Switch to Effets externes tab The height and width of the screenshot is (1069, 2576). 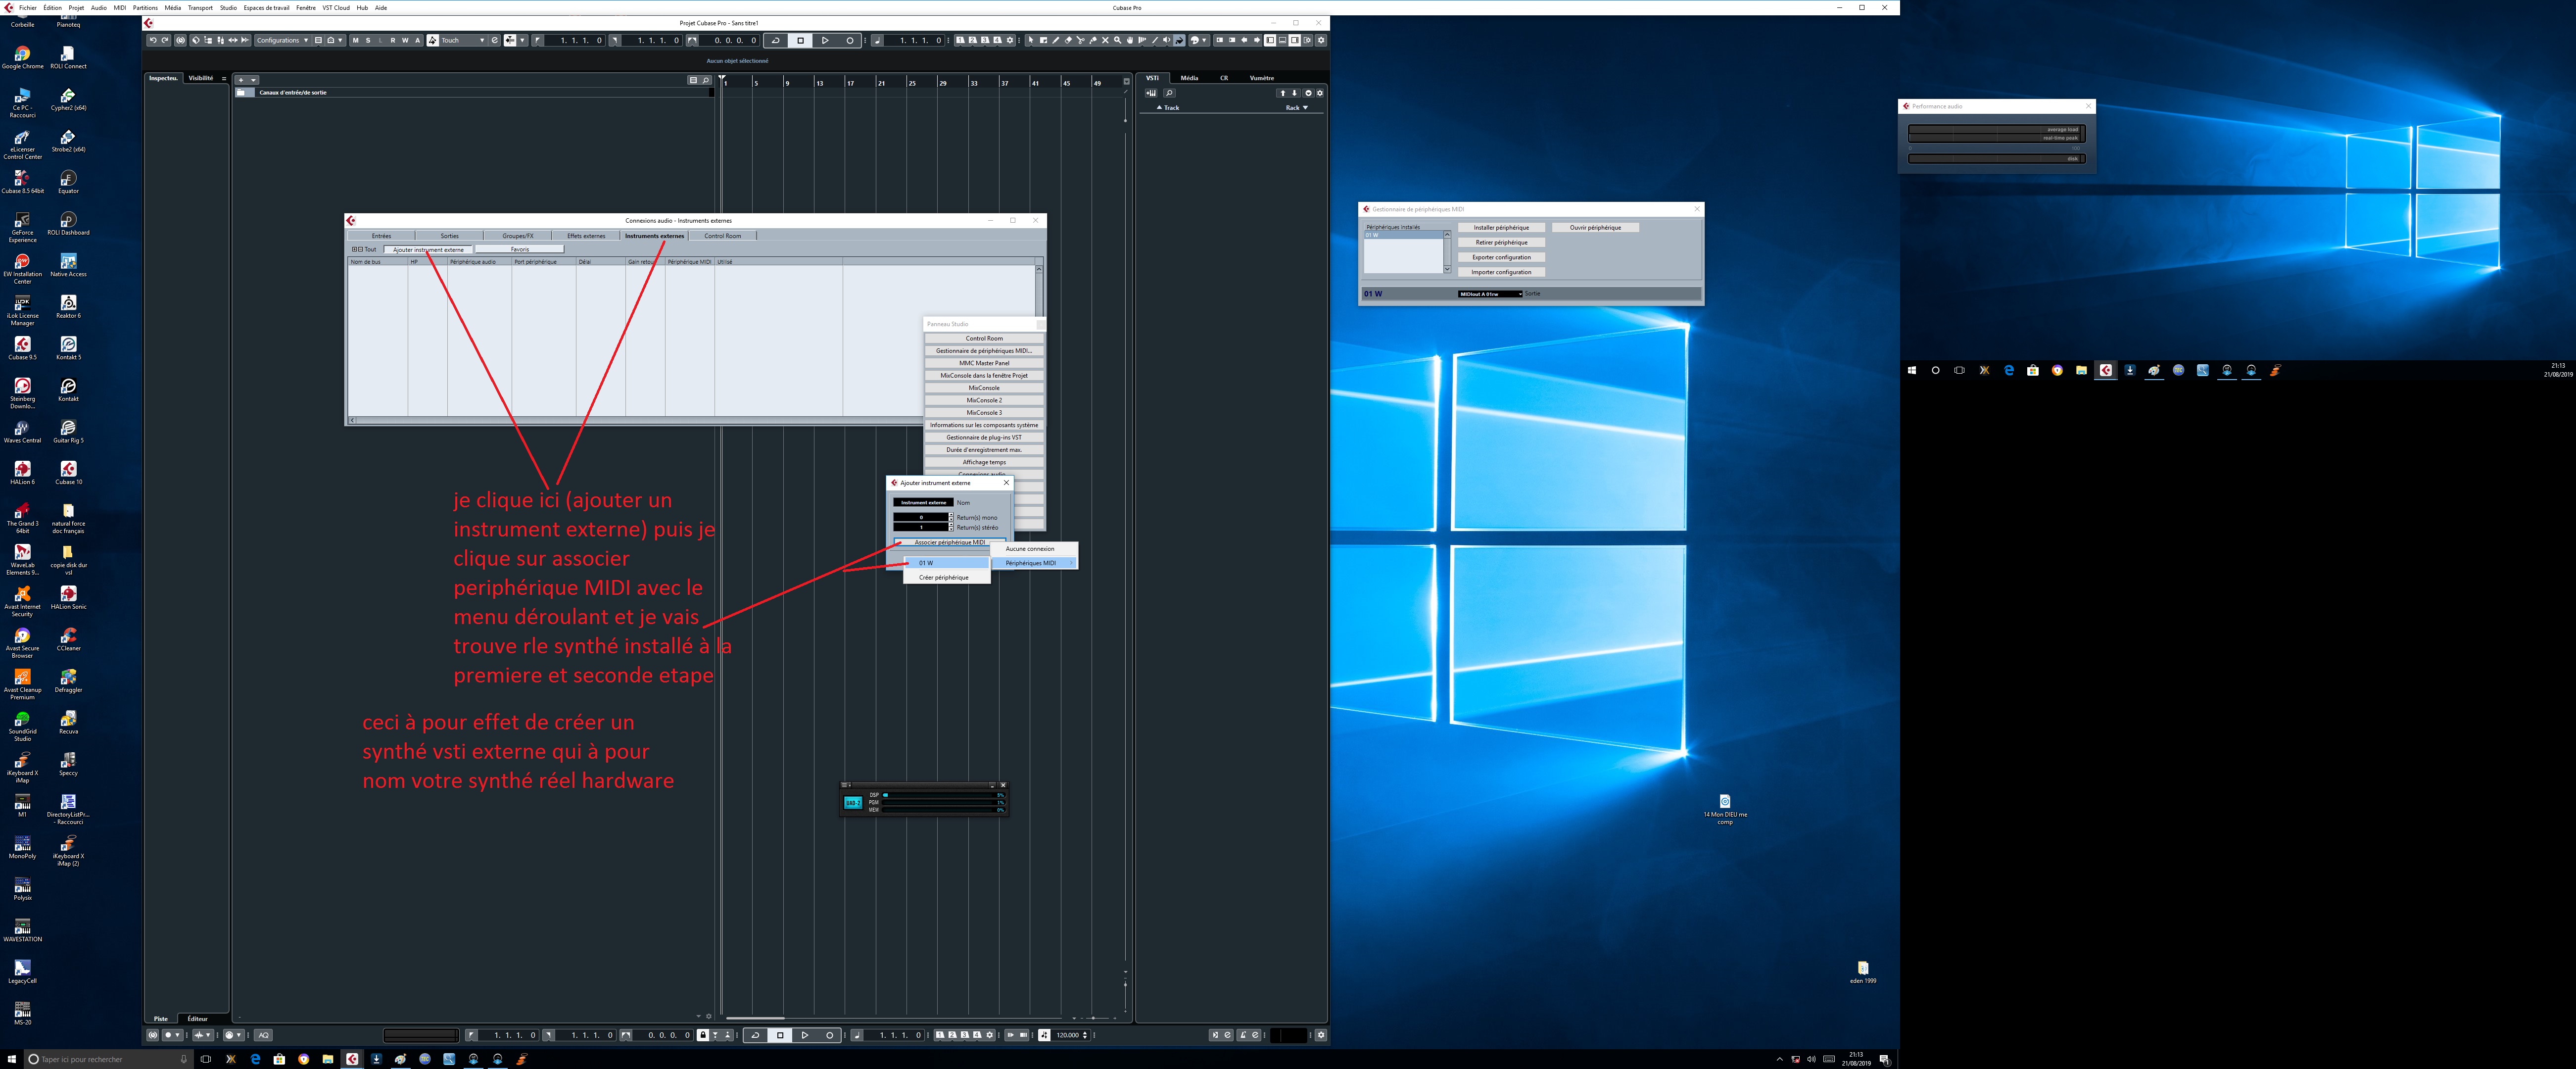click(586, 236)
